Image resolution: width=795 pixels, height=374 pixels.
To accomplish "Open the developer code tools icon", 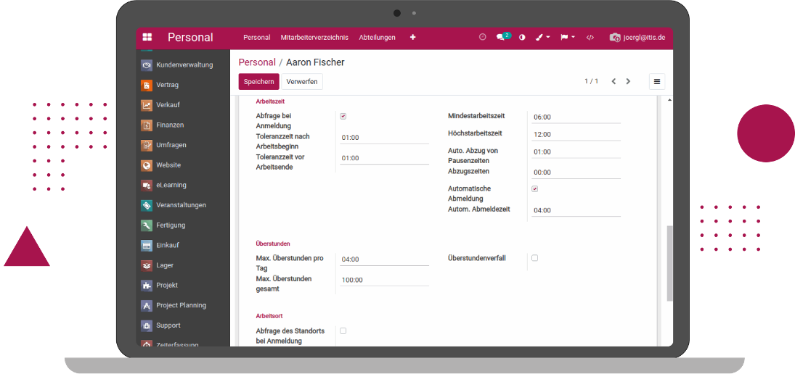I will pos(590,38).
